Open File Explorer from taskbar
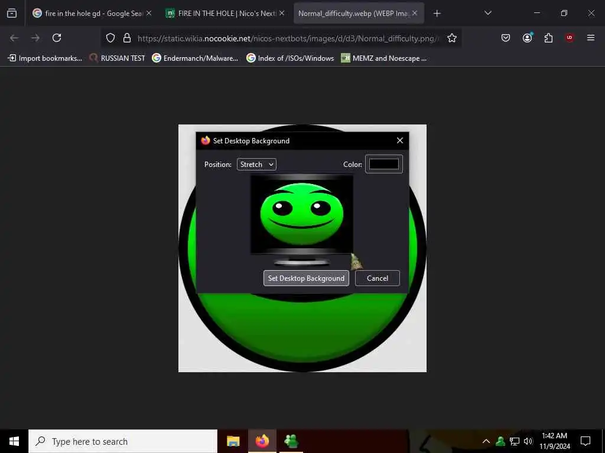Screen dimensions: 605x453 tap(233, 441)
